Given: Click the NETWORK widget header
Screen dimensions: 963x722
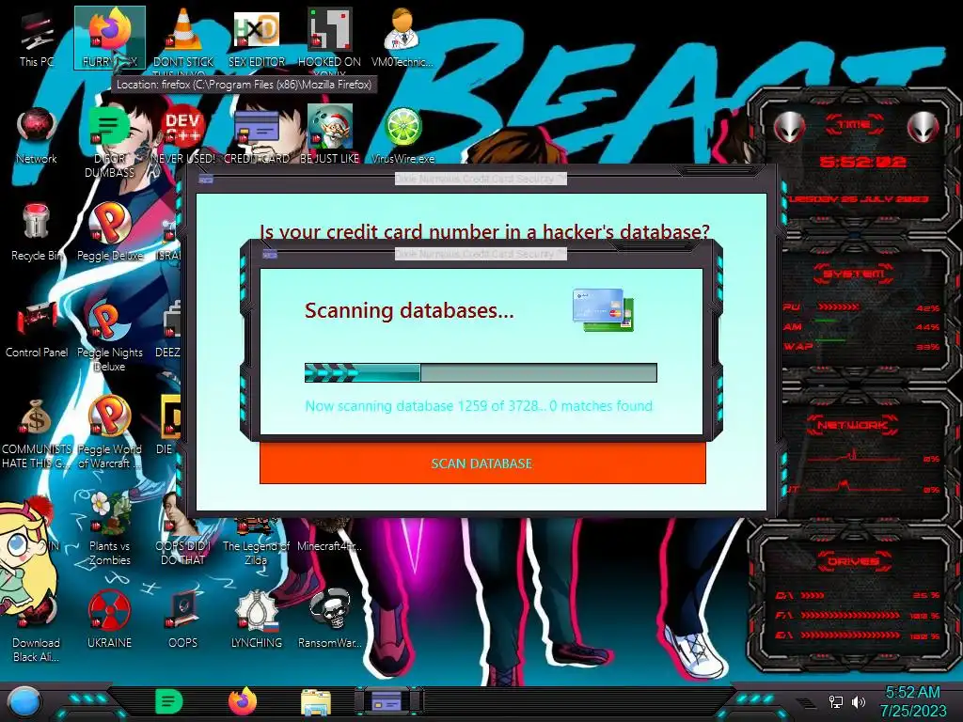Looking at the screenshot, I should pyautogui.click(x=853, y=425).
